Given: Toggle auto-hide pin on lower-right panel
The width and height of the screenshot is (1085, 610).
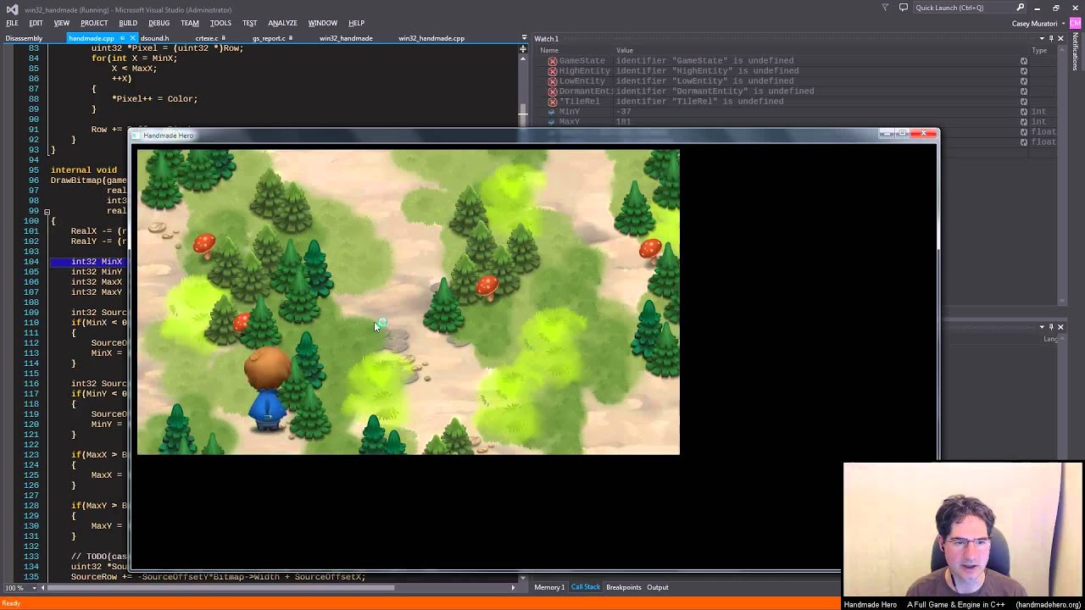Looking at the screenshot, I should coord(1051,327).
